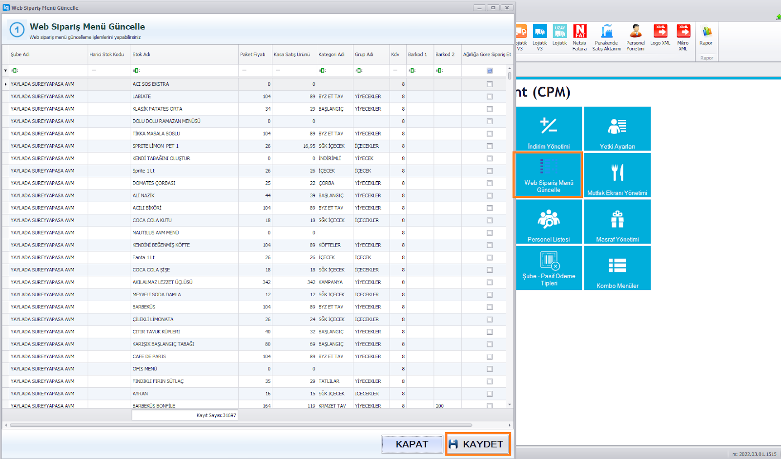Viewport: 781px width, 459px height.
Task: Open the Rapor ribbon icon
Action: [x=706, y=35]
